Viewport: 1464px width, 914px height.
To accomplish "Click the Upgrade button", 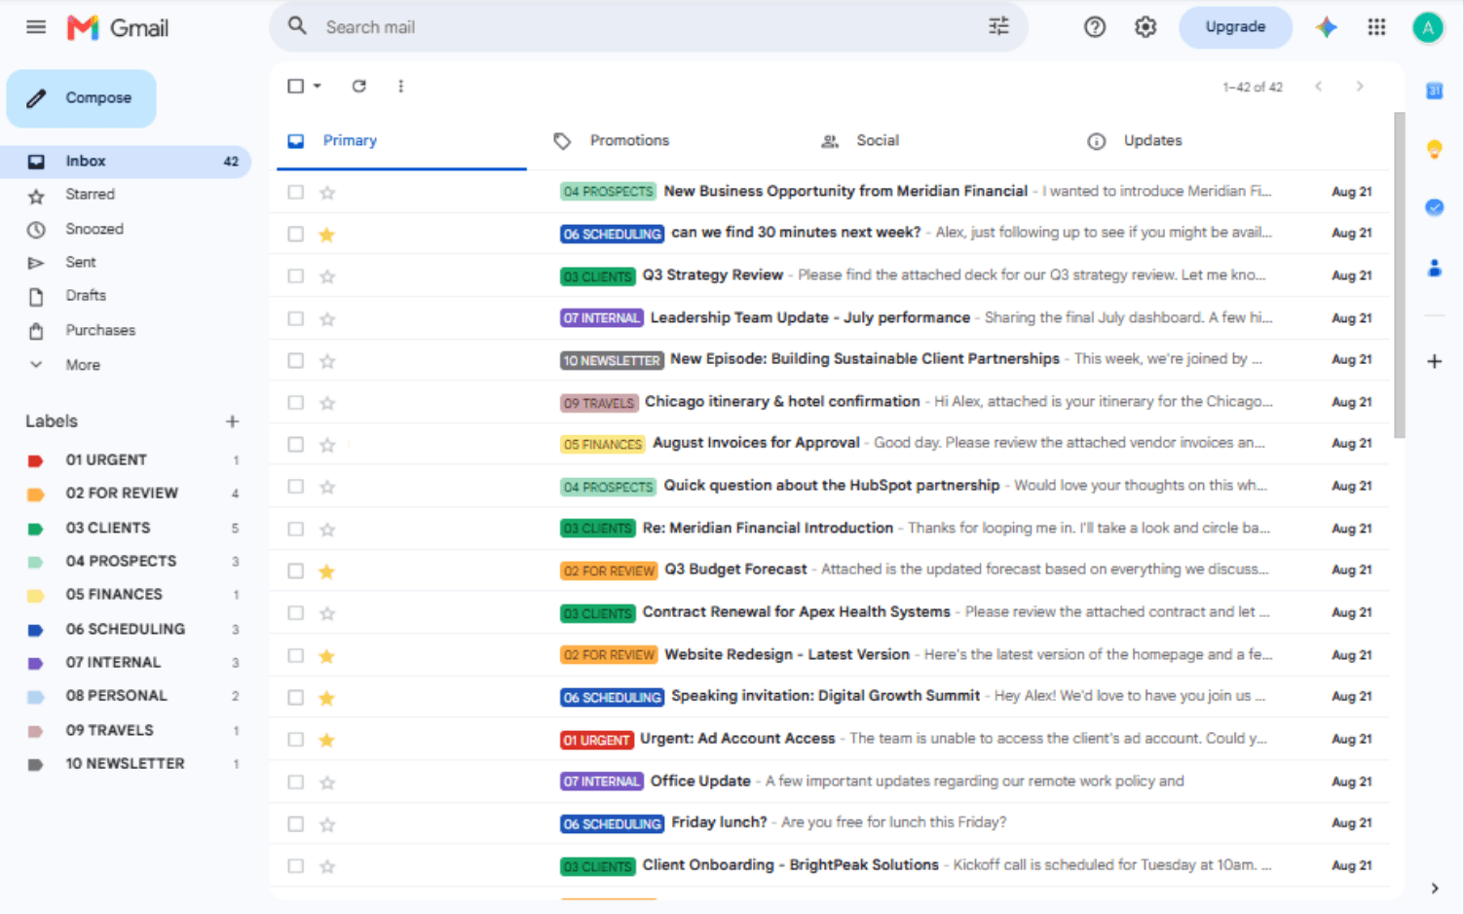I will click(x=1235, y=27).
